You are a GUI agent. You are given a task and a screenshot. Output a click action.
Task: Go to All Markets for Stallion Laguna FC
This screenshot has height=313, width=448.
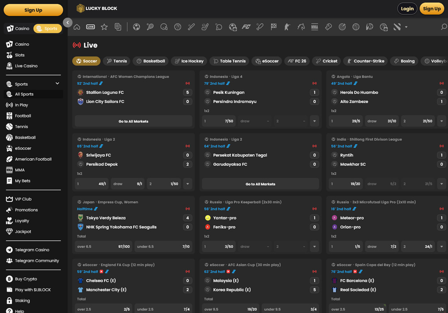[133, 121]
